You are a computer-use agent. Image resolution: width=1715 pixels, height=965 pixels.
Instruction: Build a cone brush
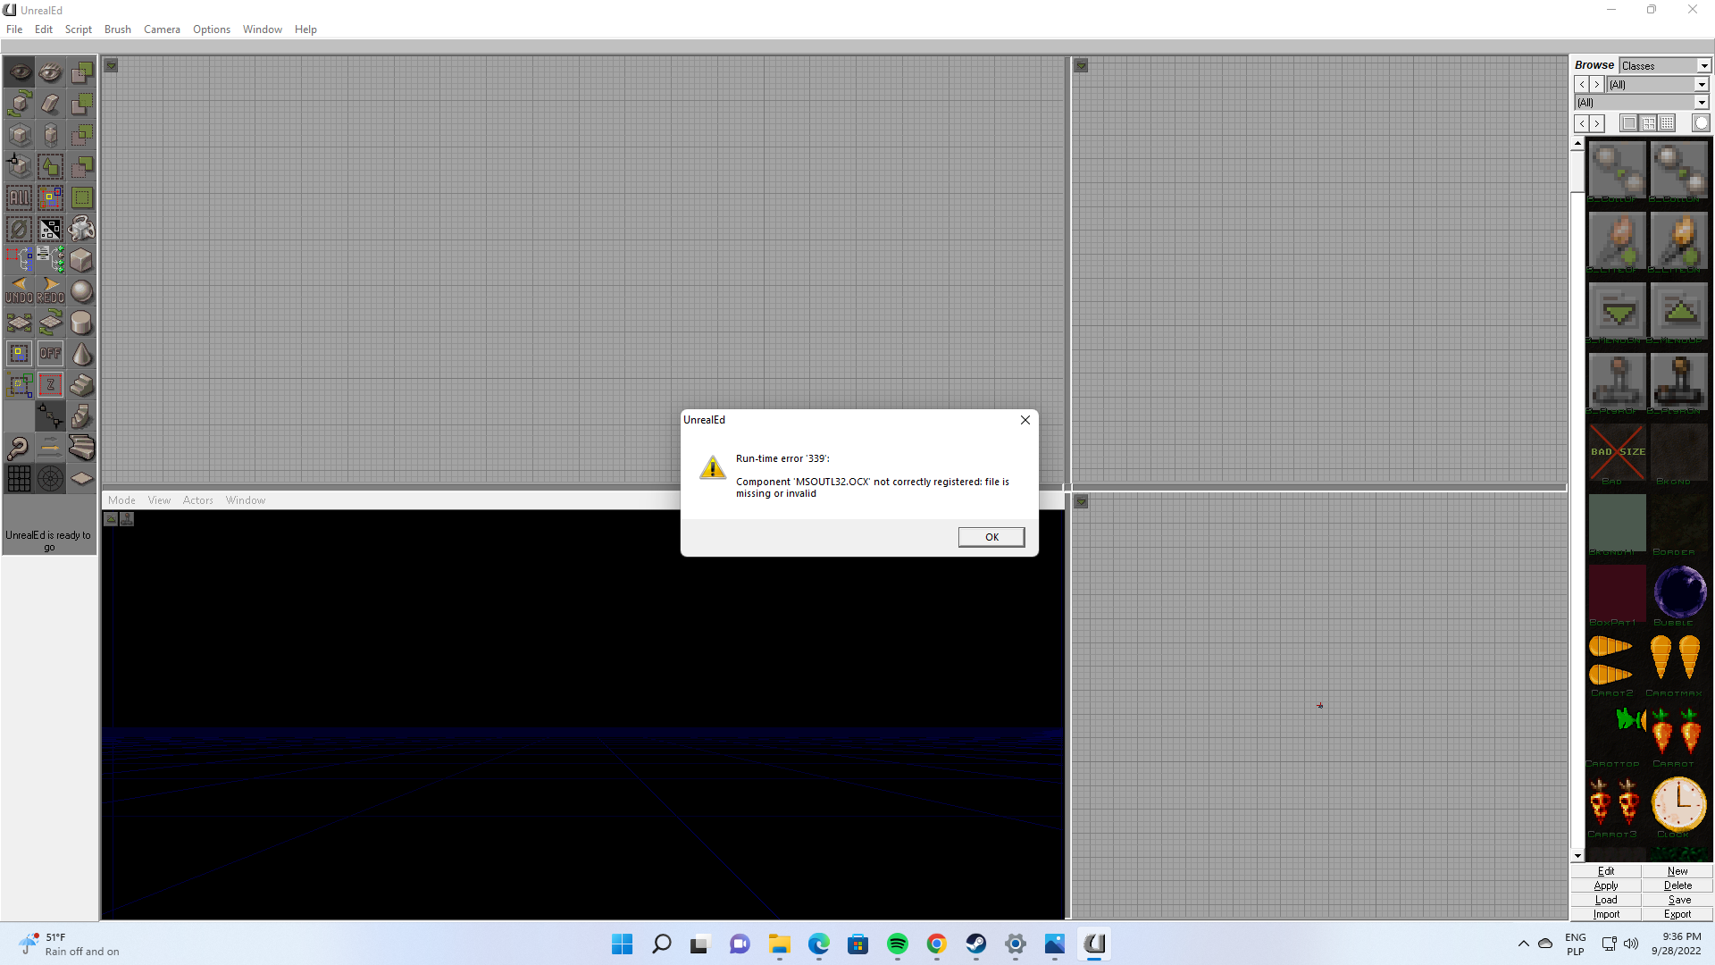[x=82, y=354]
